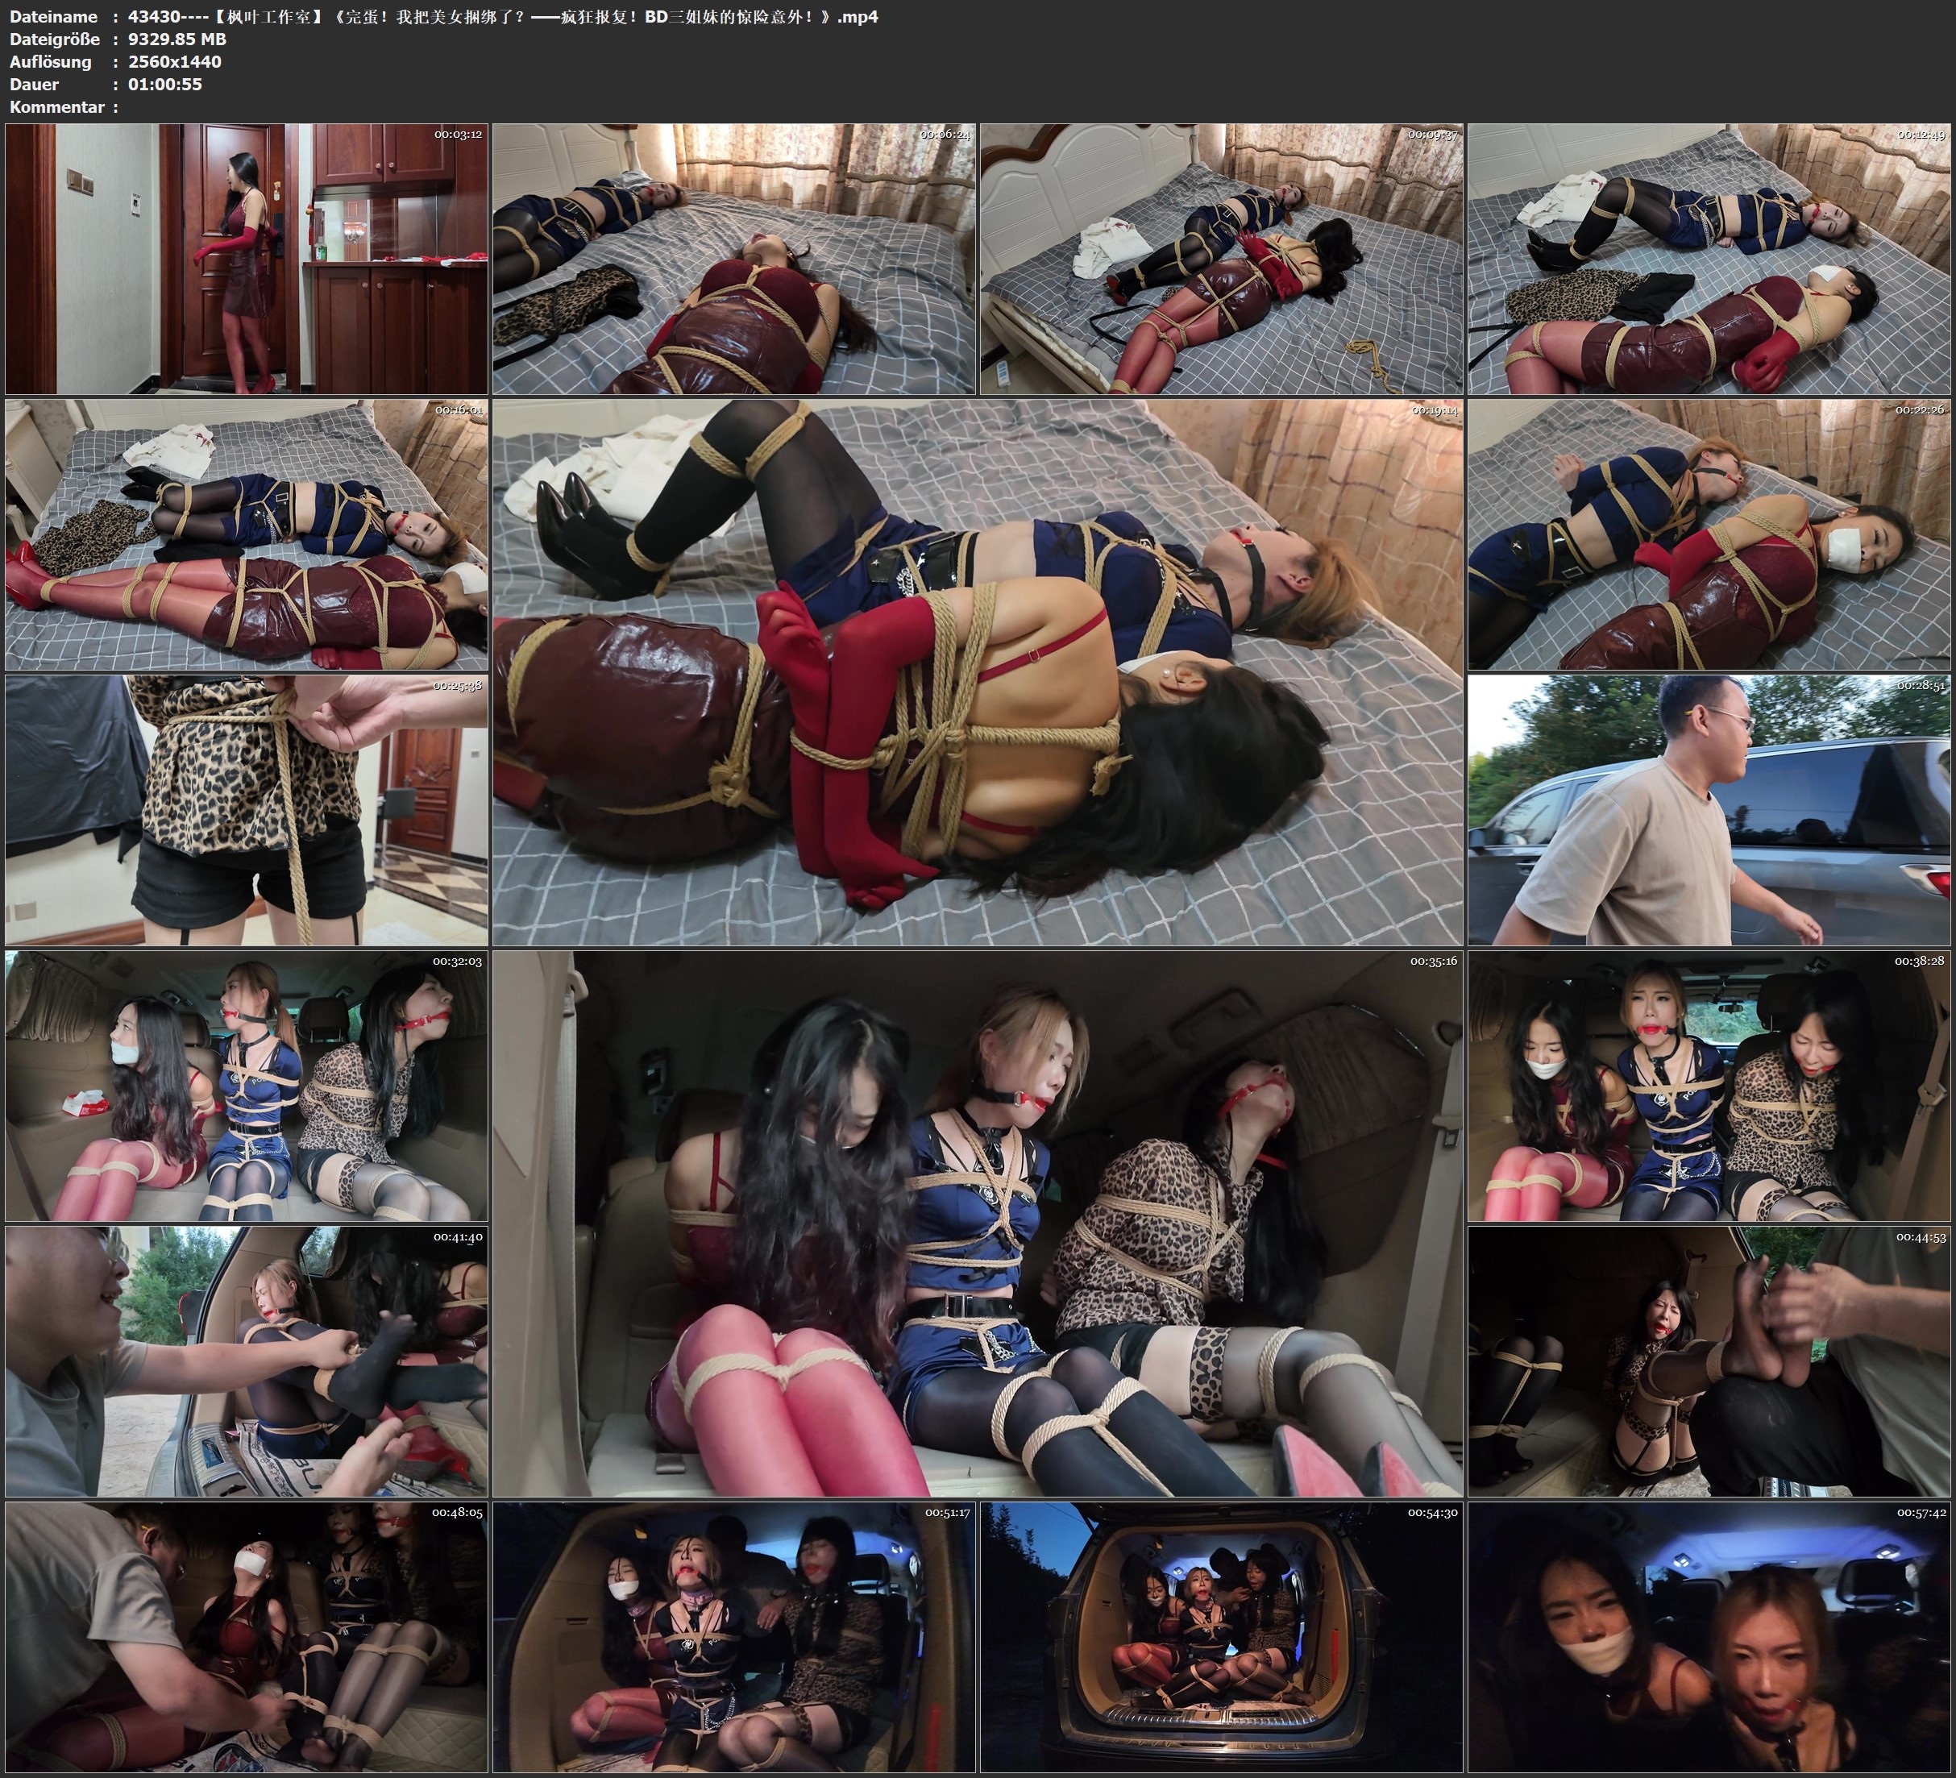1956x1778 pixels.
Task: Click the thumbnail timestamped 00:03:12
Action: [247, 258]
